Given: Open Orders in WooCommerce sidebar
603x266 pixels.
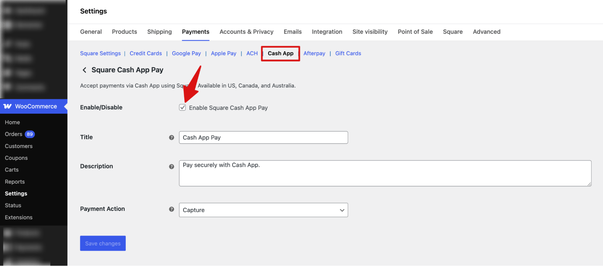Looking at the screenshot, I should pos(14,134).
